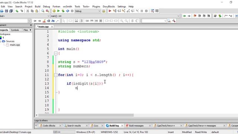Click the source formatter S icon
This screenshot has height=134, width=238.
[132, 21]
